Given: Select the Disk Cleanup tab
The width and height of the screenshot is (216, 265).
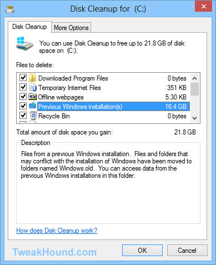Looking at the screenshot, I should tap(29, 27).
